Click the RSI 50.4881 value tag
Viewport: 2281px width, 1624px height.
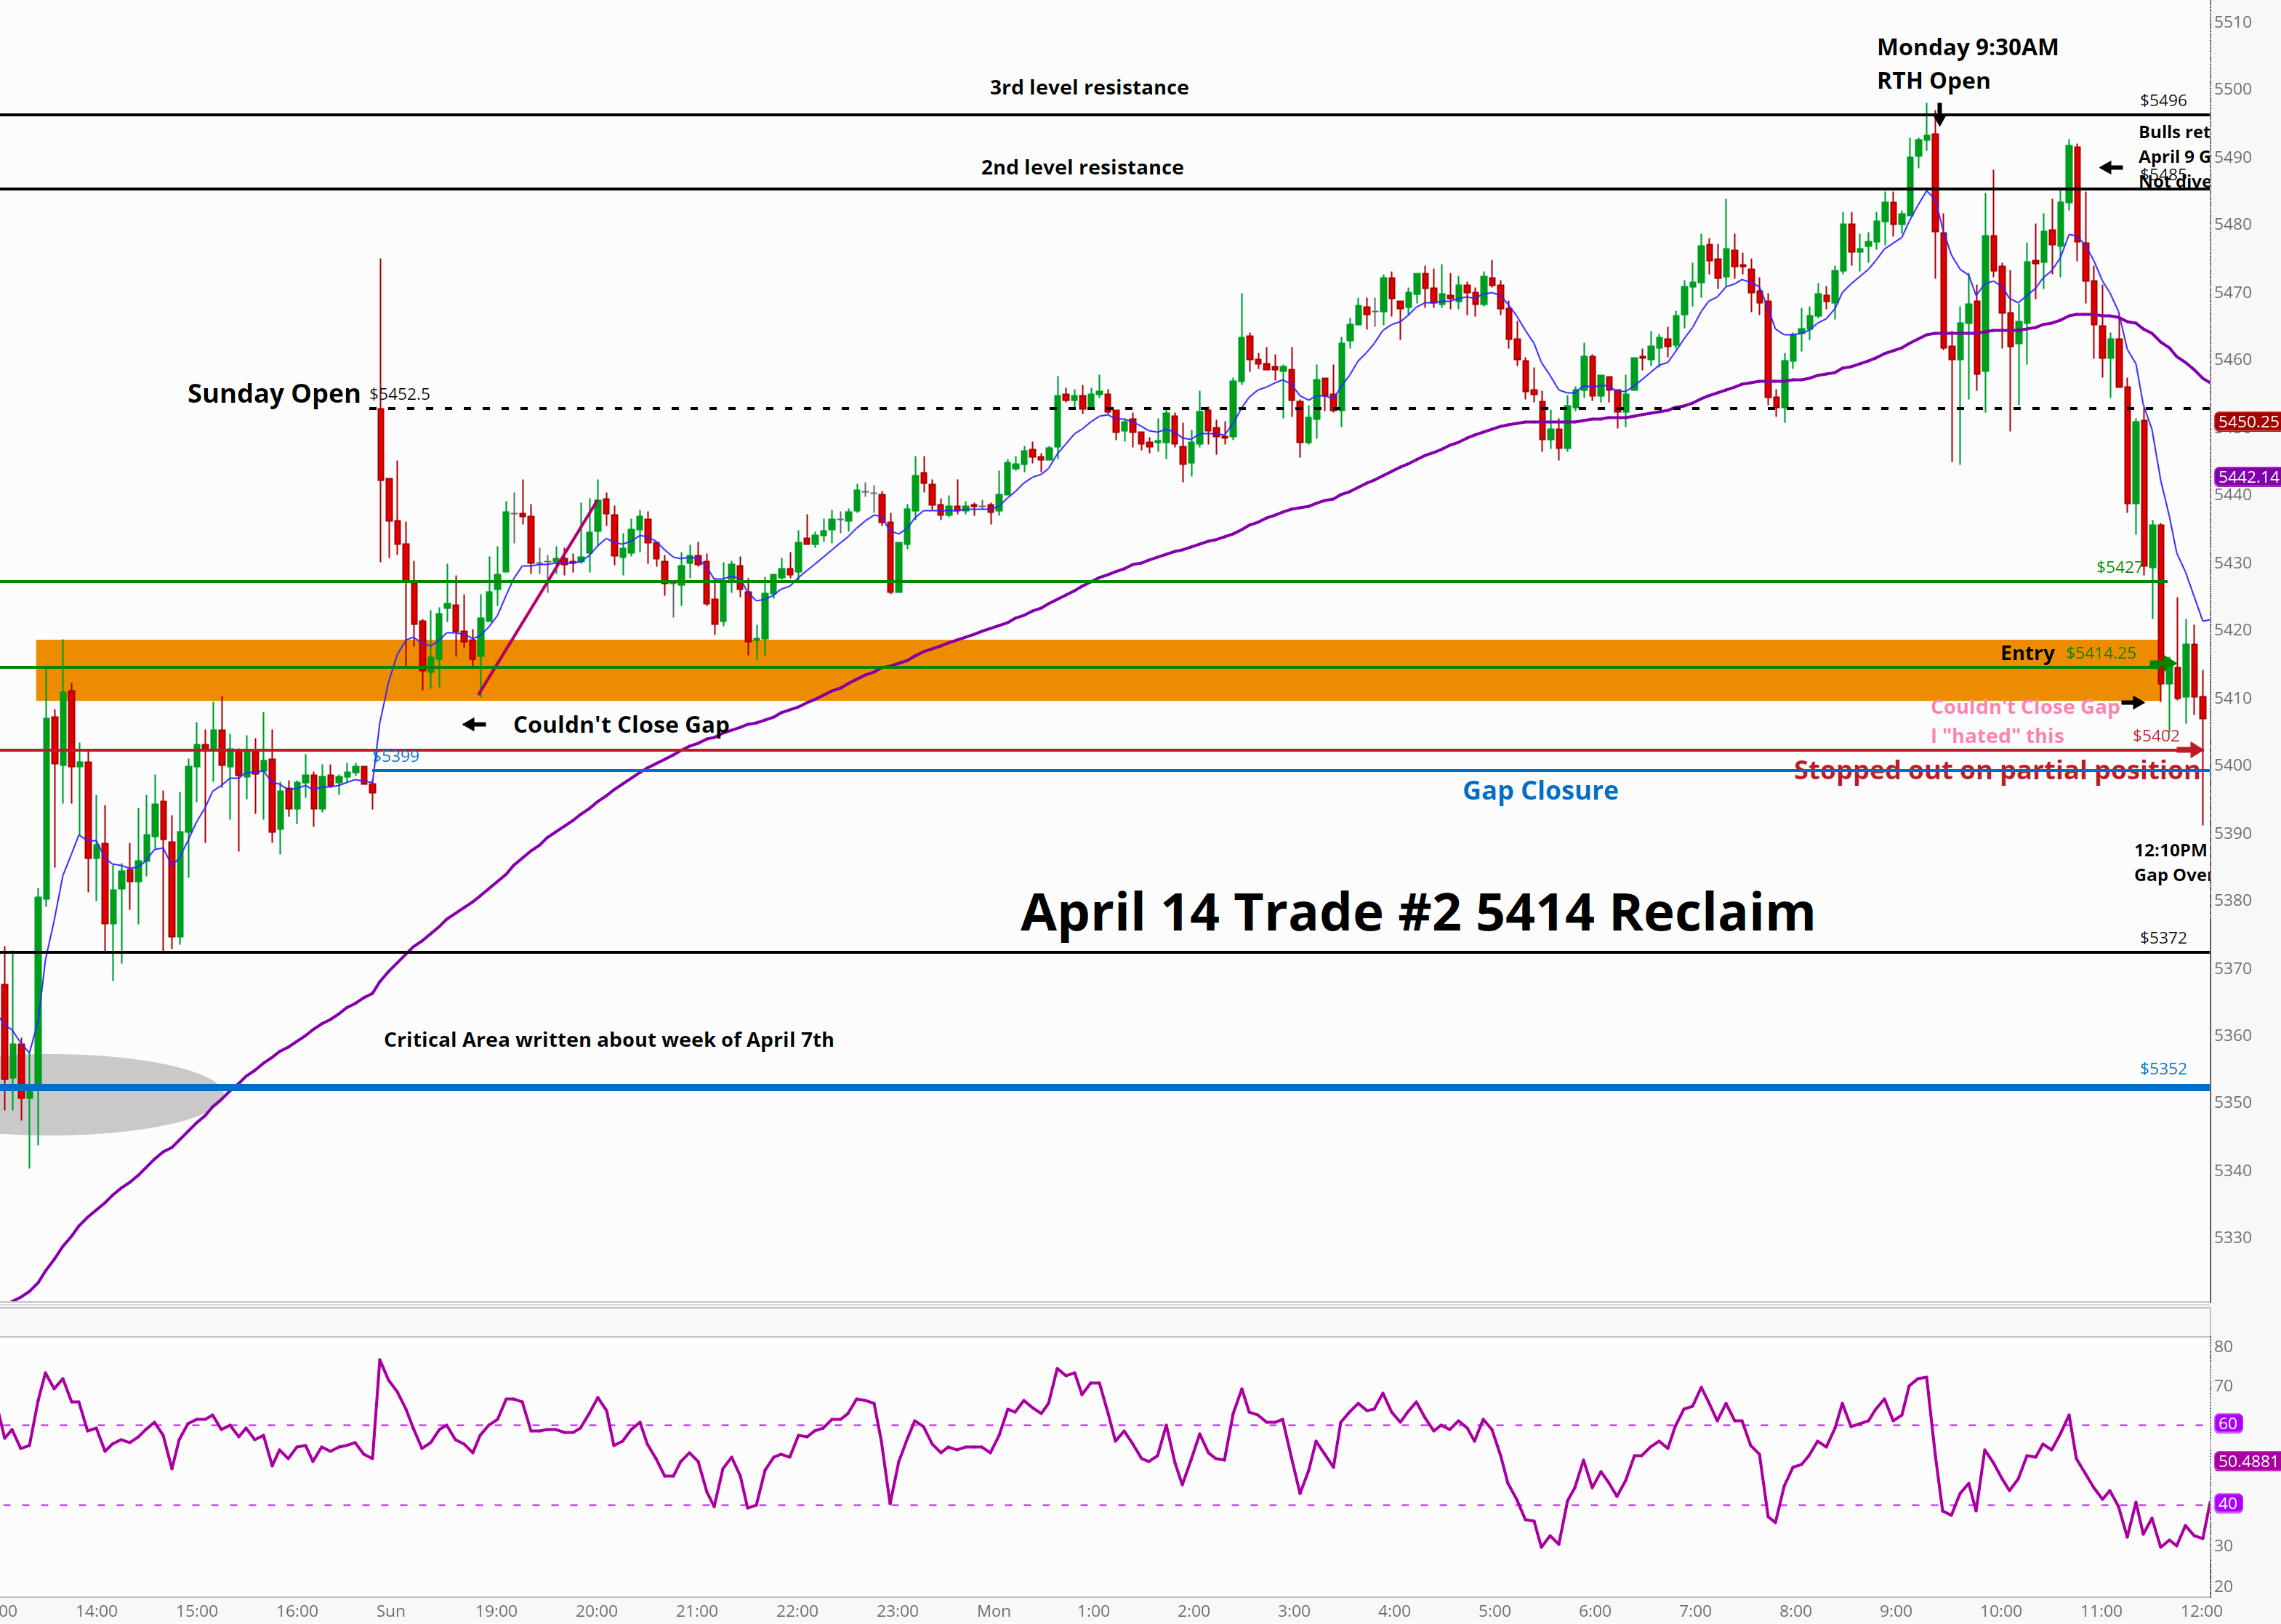click(x=2247, y=1461)
